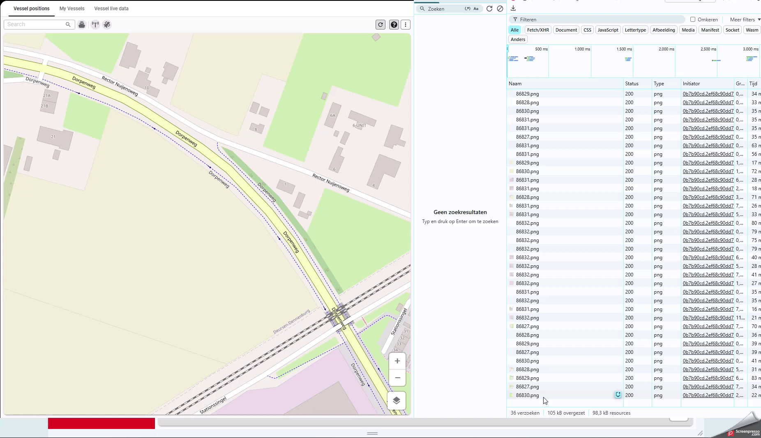Switch to the My Vessels tab
Screen dimensions: 761x438
coord(72,8)
